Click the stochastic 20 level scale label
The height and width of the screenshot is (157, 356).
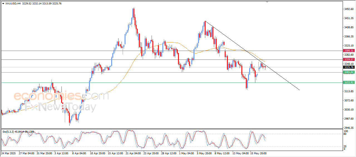tap(345, 146)
